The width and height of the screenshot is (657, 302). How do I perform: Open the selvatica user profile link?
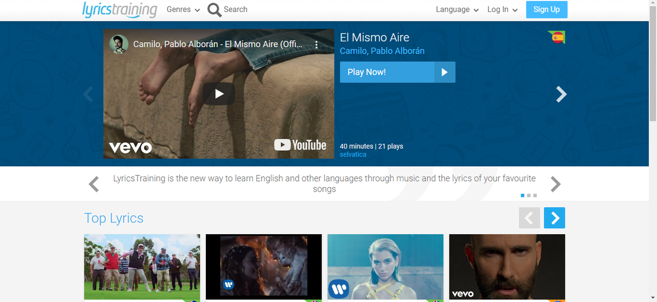click(x=353, y=154)
